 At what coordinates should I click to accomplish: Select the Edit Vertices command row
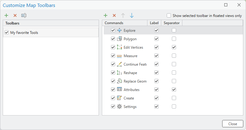pos(173,47)
